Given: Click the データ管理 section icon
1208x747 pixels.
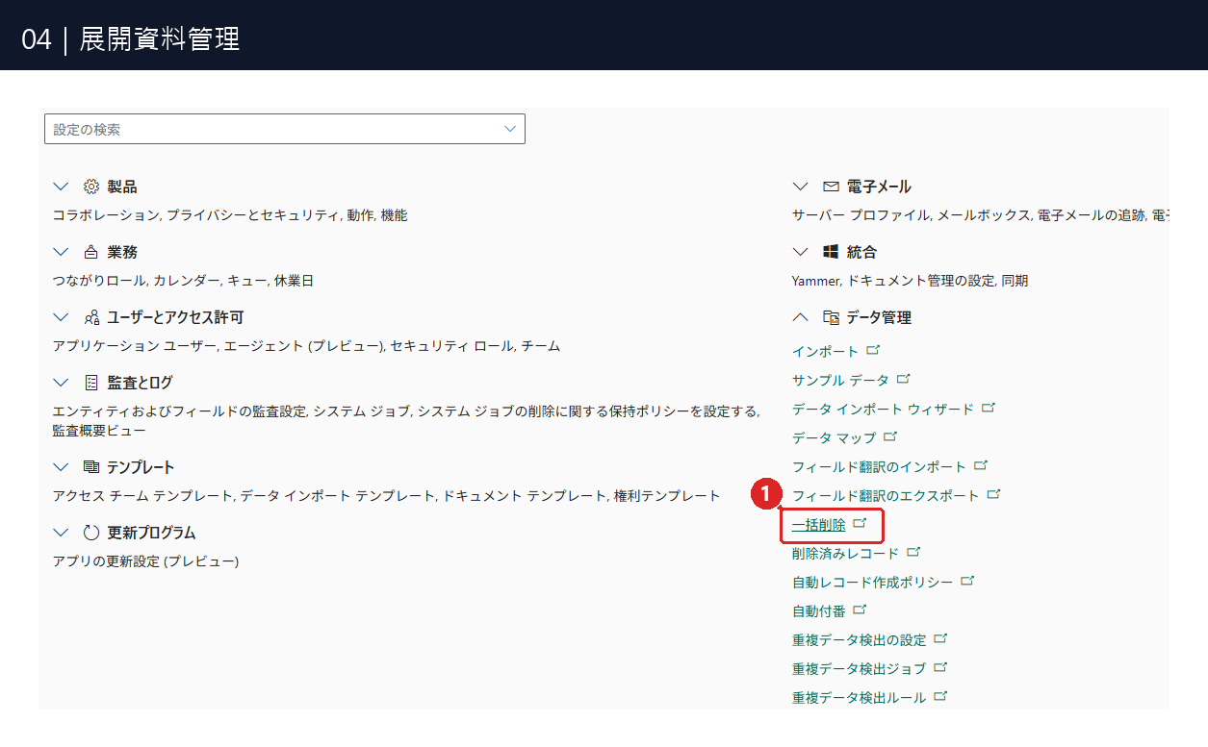Looking at the screenshot, I should [x=831, y=317].
